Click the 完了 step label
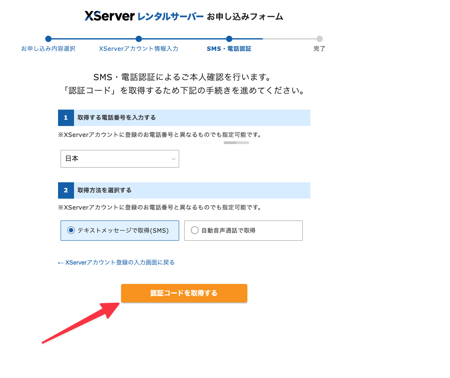Viewport: 450px width, 378px height. coord(320,49)
